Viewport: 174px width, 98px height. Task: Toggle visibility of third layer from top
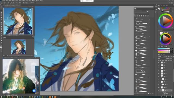[159, 68]
